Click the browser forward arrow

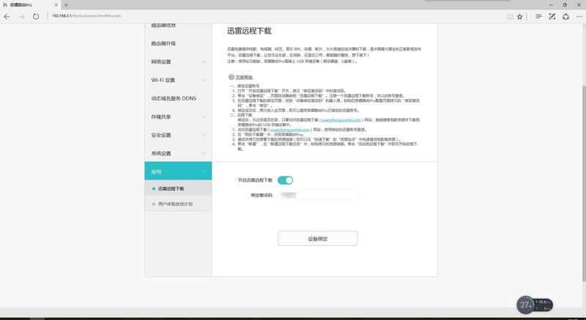click(x=21, y=16)
